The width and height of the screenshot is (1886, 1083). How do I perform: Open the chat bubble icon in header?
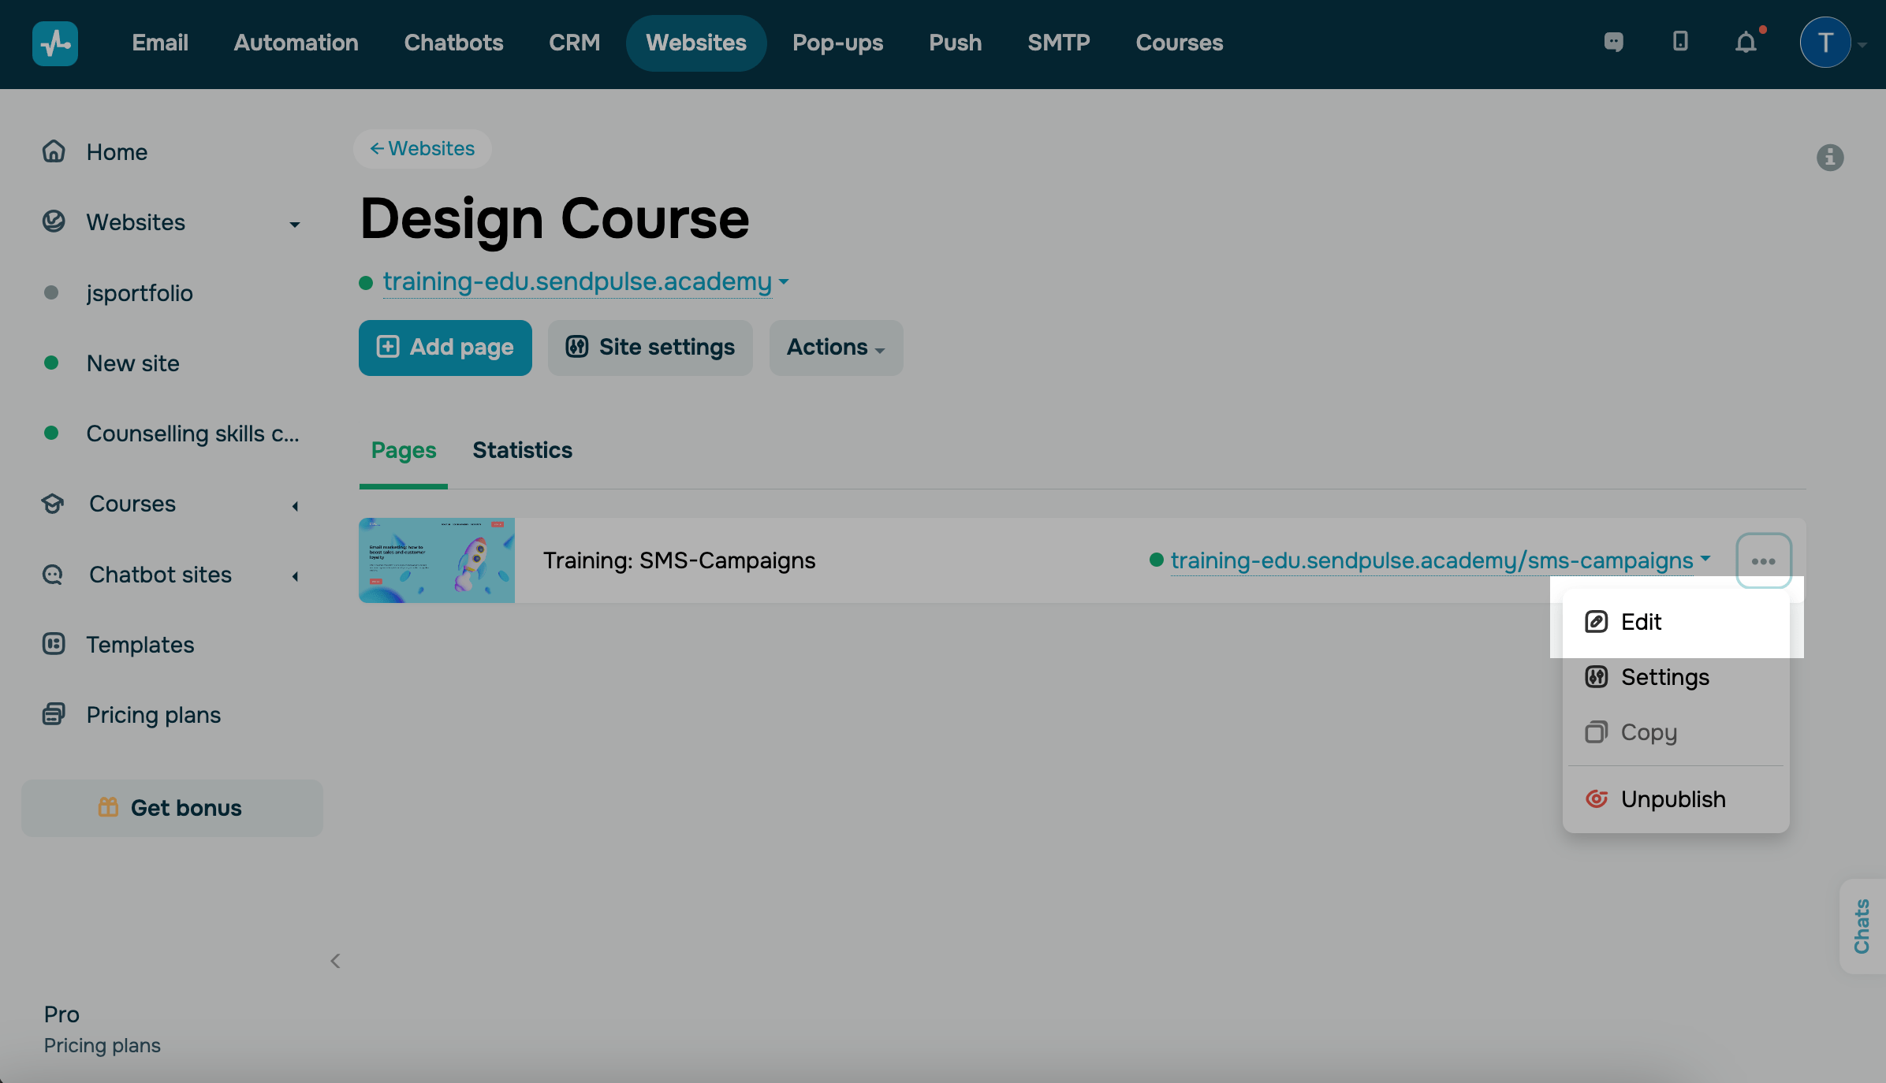click(x=1613, y=43)
